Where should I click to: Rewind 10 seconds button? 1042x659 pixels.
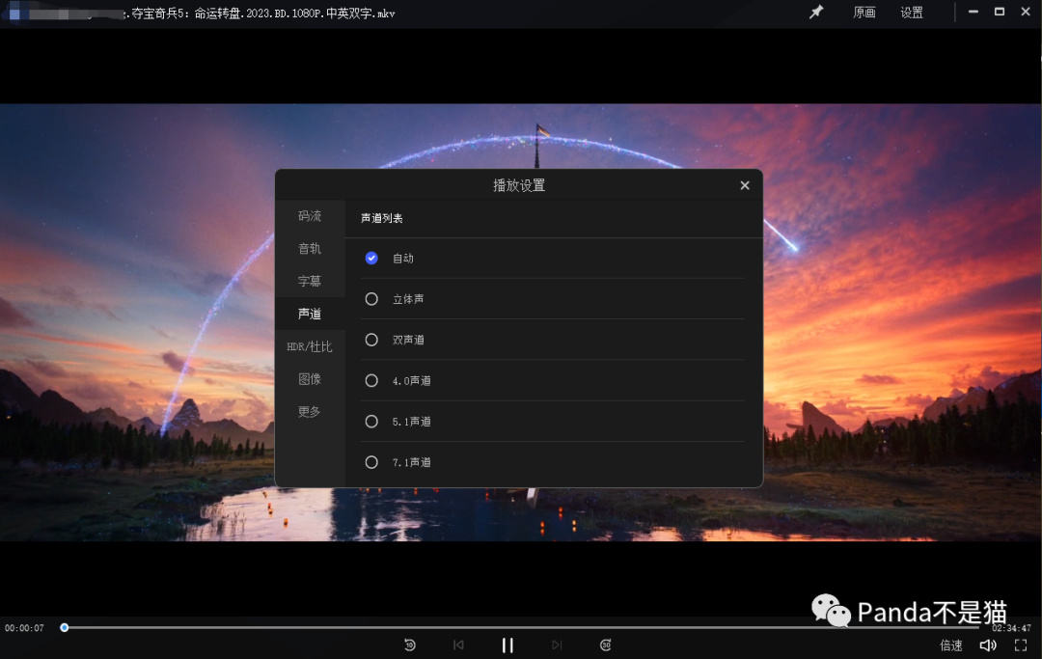click(410, 645)
